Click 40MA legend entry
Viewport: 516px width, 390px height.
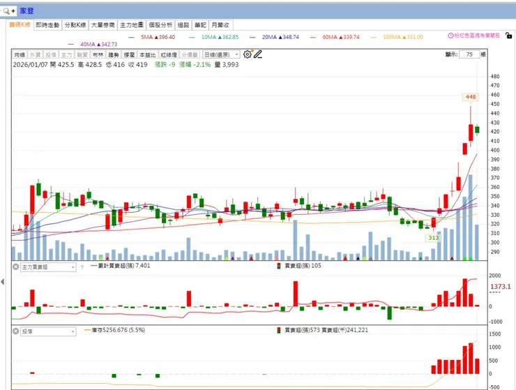click(93, 44)
